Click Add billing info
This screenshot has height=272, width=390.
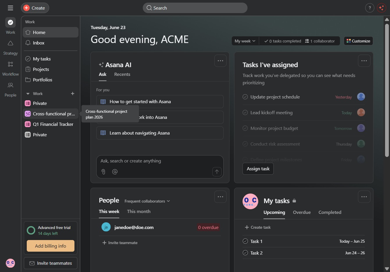click(x=51, y=246)
